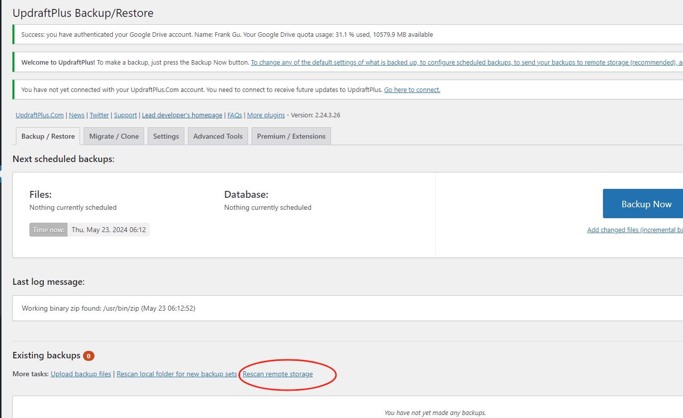Open the UpdraftPlus.Com link

click(40, 115)
